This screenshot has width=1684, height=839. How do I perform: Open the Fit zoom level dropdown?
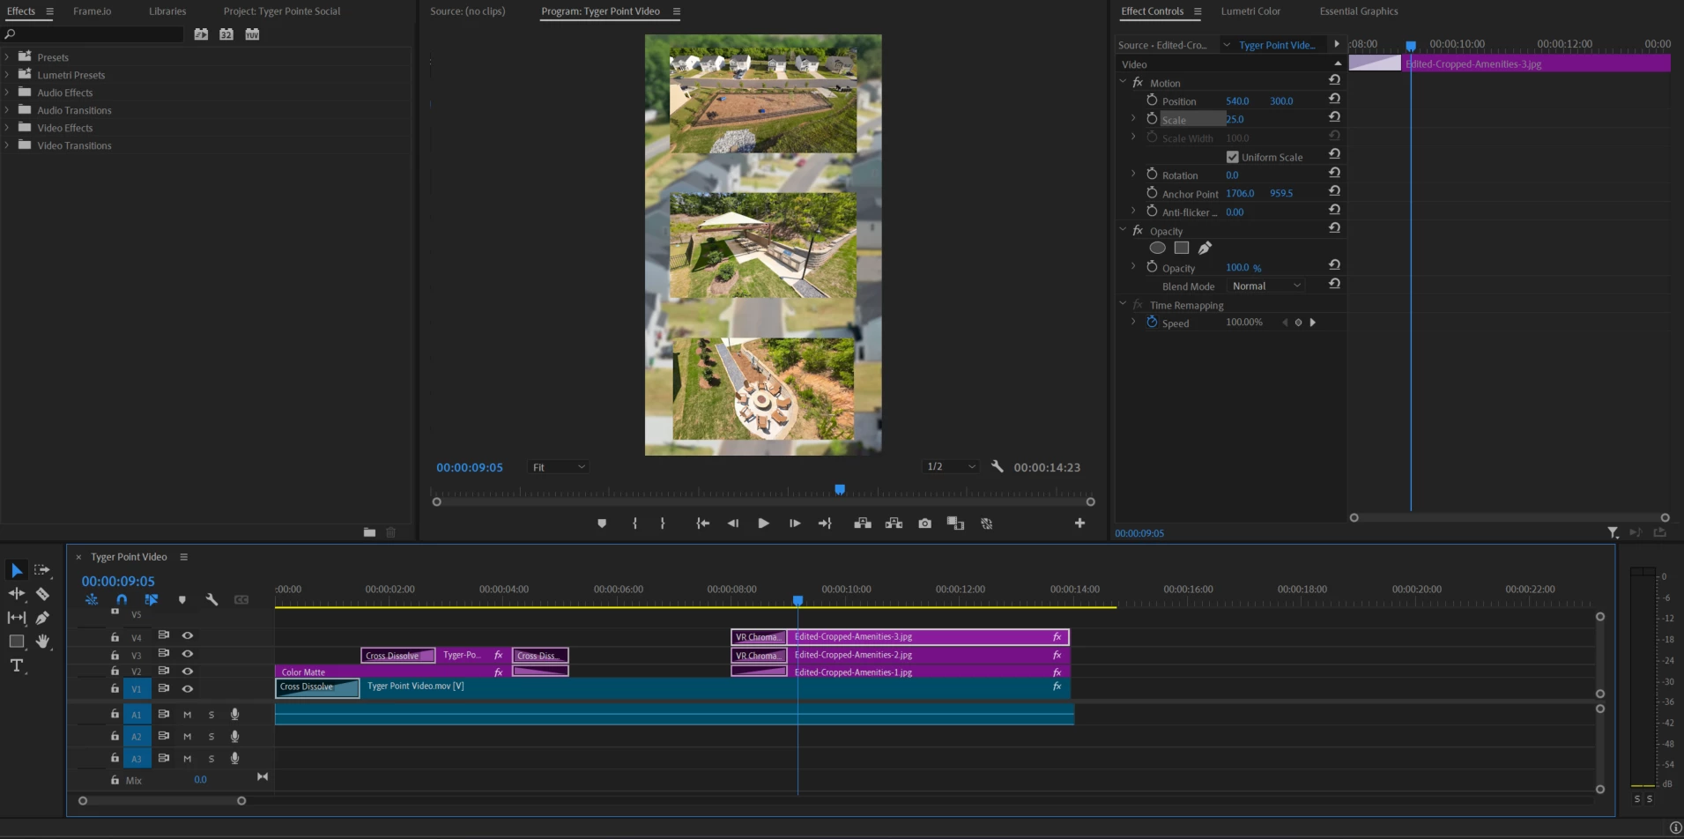[558, 467]
